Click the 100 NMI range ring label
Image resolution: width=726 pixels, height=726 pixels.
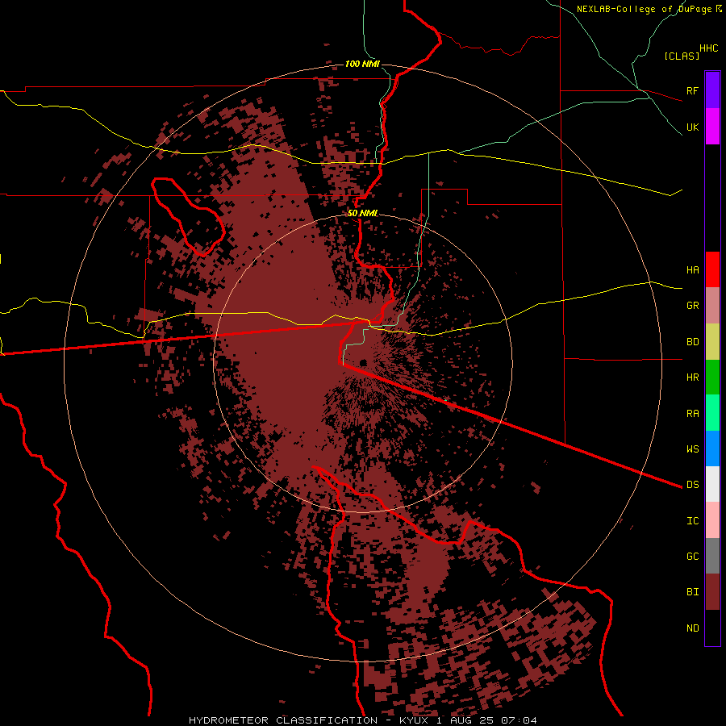click(x=362, y=64)
